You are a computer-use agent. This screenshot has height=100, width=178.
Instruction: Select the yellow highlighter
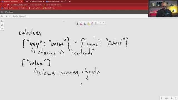tap(89, 23)
